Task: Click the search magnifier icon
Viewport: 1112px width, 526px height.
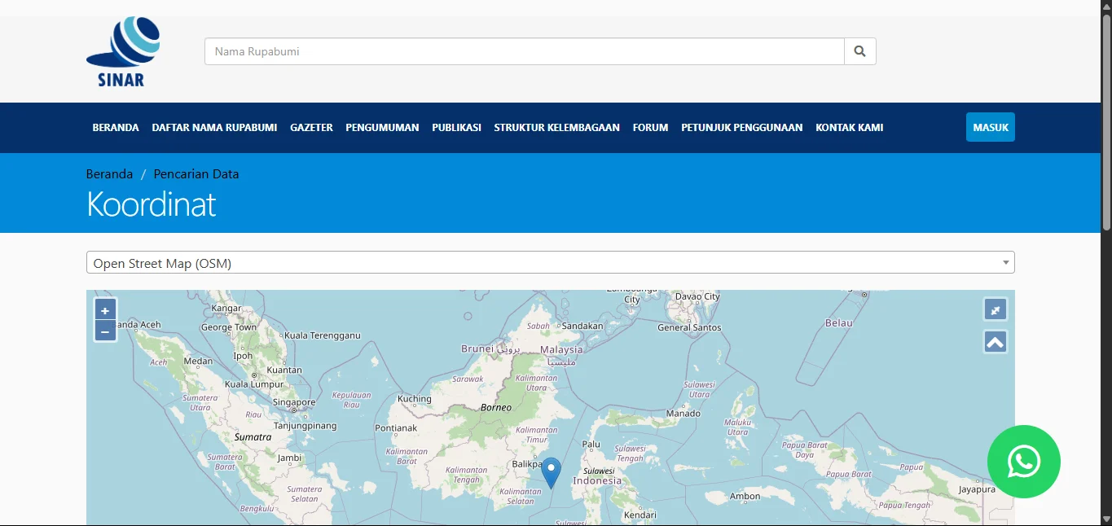Action: coord(859,50)
